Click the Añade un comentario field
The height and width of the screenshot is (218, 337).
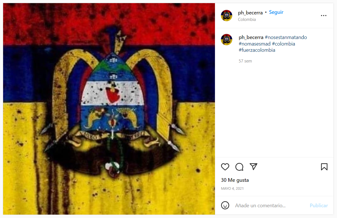point(270,206)
